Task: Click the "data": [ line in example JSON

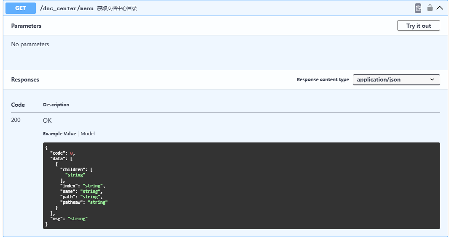Action: (x=61, y=159)
